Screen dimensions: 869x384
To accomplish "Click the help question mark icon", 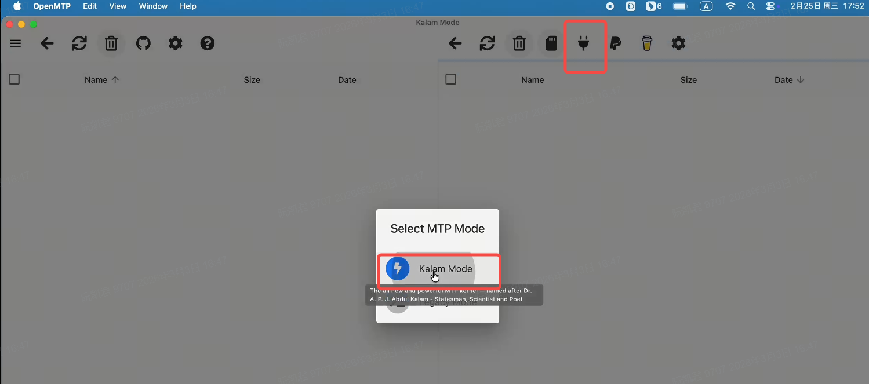I will tap(208, 43).
